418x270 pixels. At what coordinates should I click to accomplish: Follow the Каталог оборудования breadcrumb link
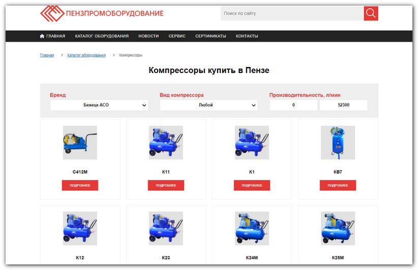[86, 55]
